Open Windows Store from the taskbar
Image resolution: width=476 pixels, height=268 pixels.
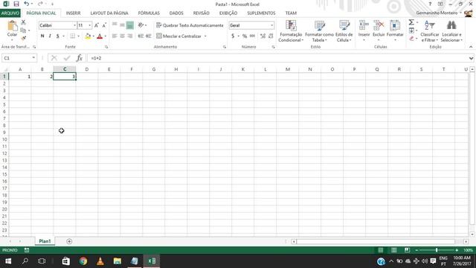click(66, 261)
